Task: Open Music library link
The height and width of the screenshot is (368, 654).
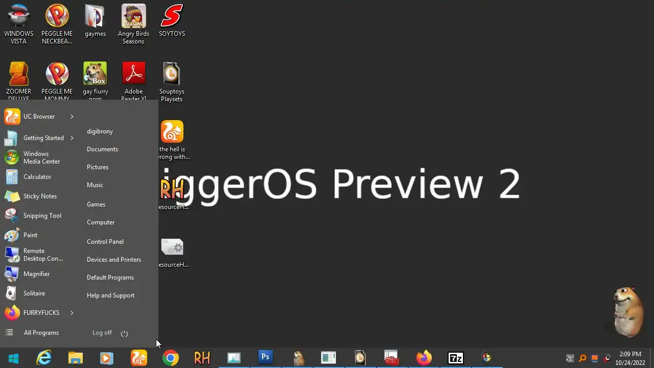Action: click(x=95, y=185)
